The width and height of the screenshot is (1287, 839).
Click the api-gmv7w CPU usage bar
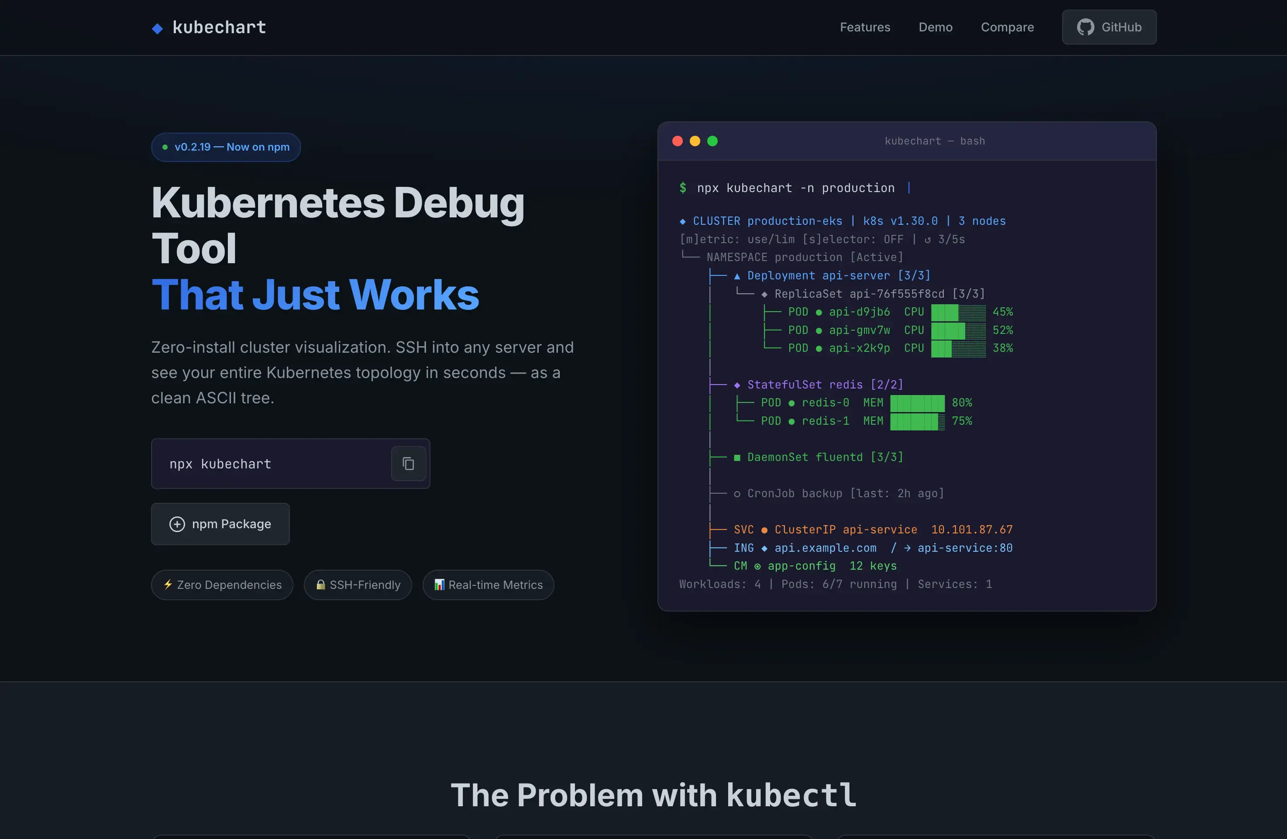tap(958, 330)
